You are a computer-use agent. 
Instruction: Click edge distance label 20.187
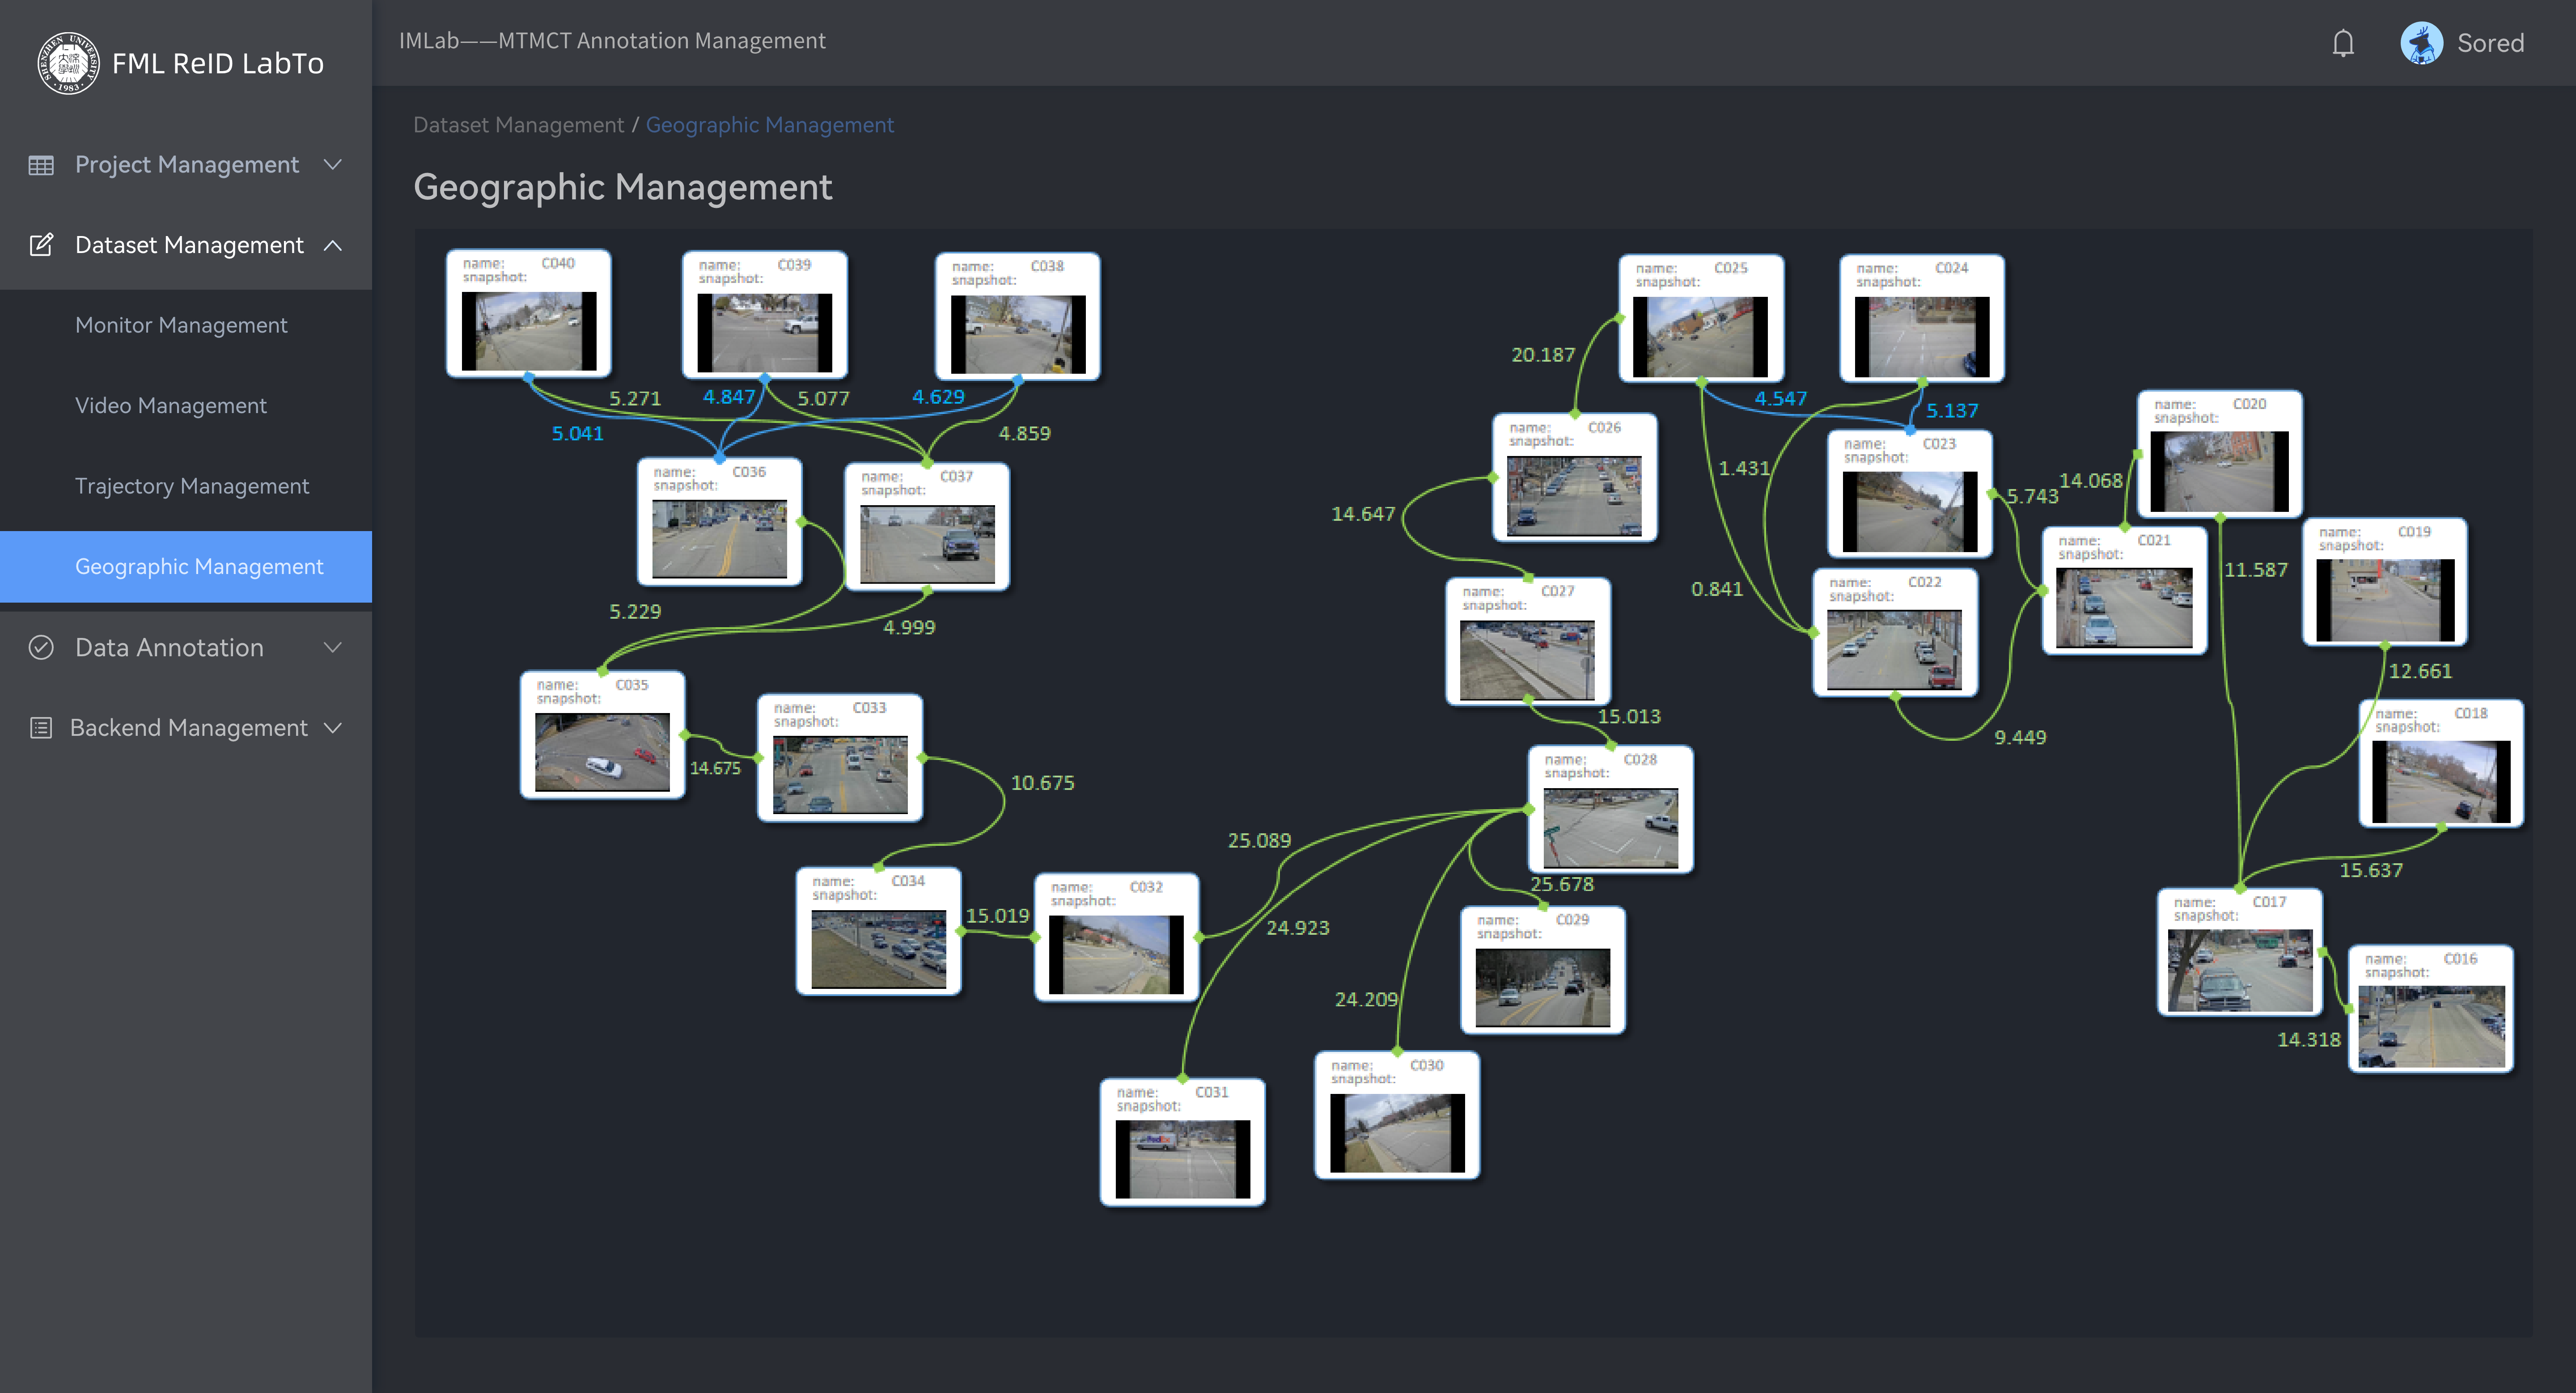1542,355
